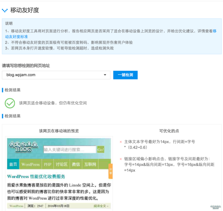Click the green checkmark result icon

(x=10, y=103)
